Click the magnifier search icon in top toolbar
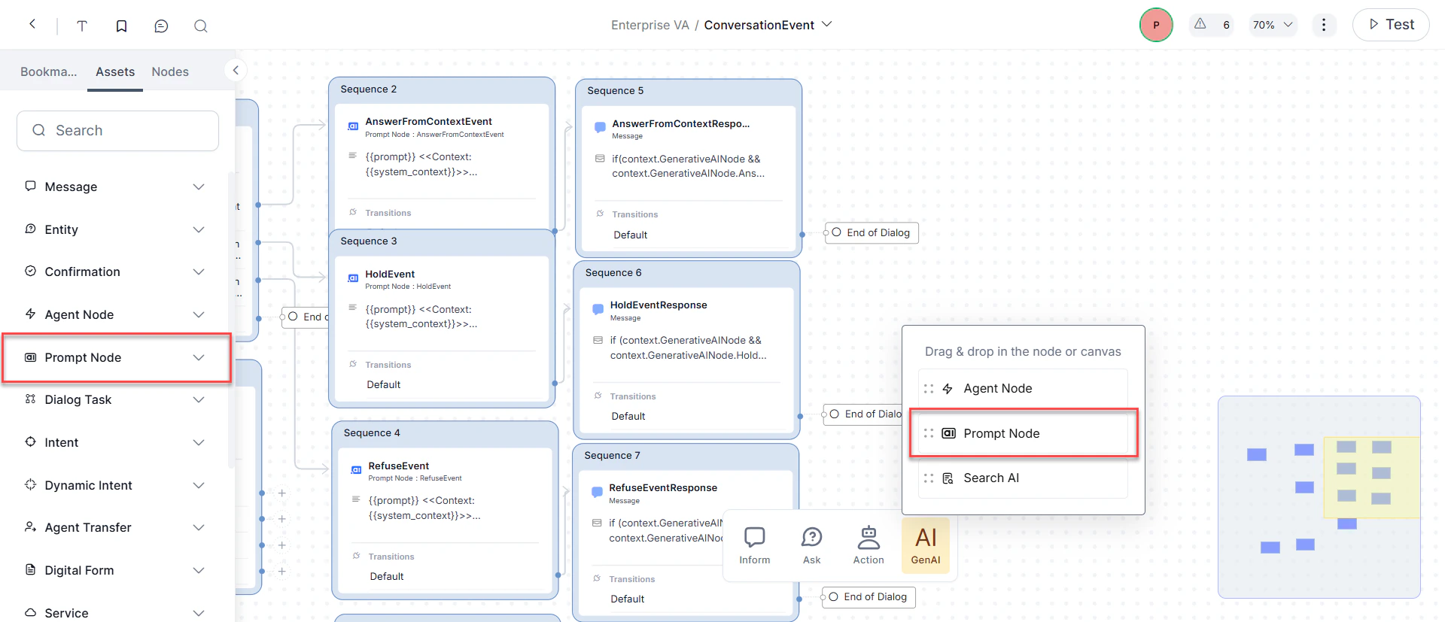 (200, 26)
